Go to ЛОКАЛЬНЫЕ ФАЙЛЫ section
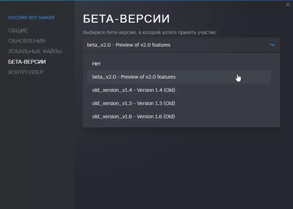293x209 pixels. click(35, 51)
